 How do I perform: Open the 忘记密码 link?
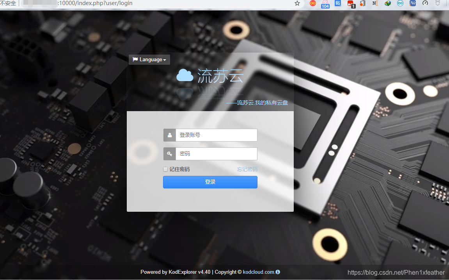pyautogui.click(x=247, y=169)
